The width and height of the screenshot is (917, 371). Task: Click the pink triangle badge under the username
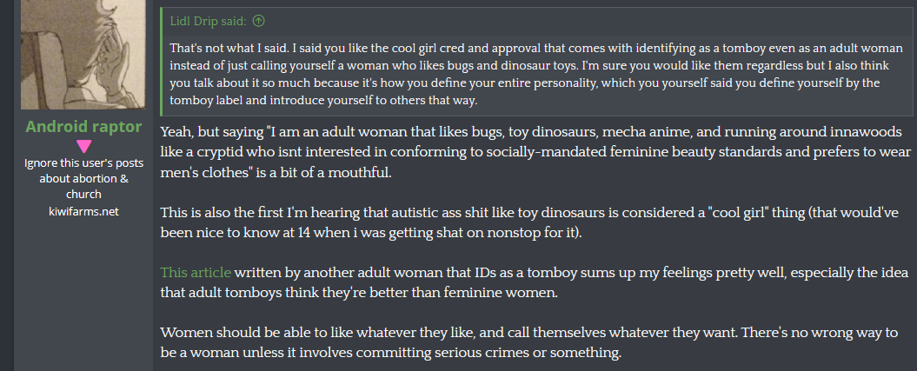83,146
